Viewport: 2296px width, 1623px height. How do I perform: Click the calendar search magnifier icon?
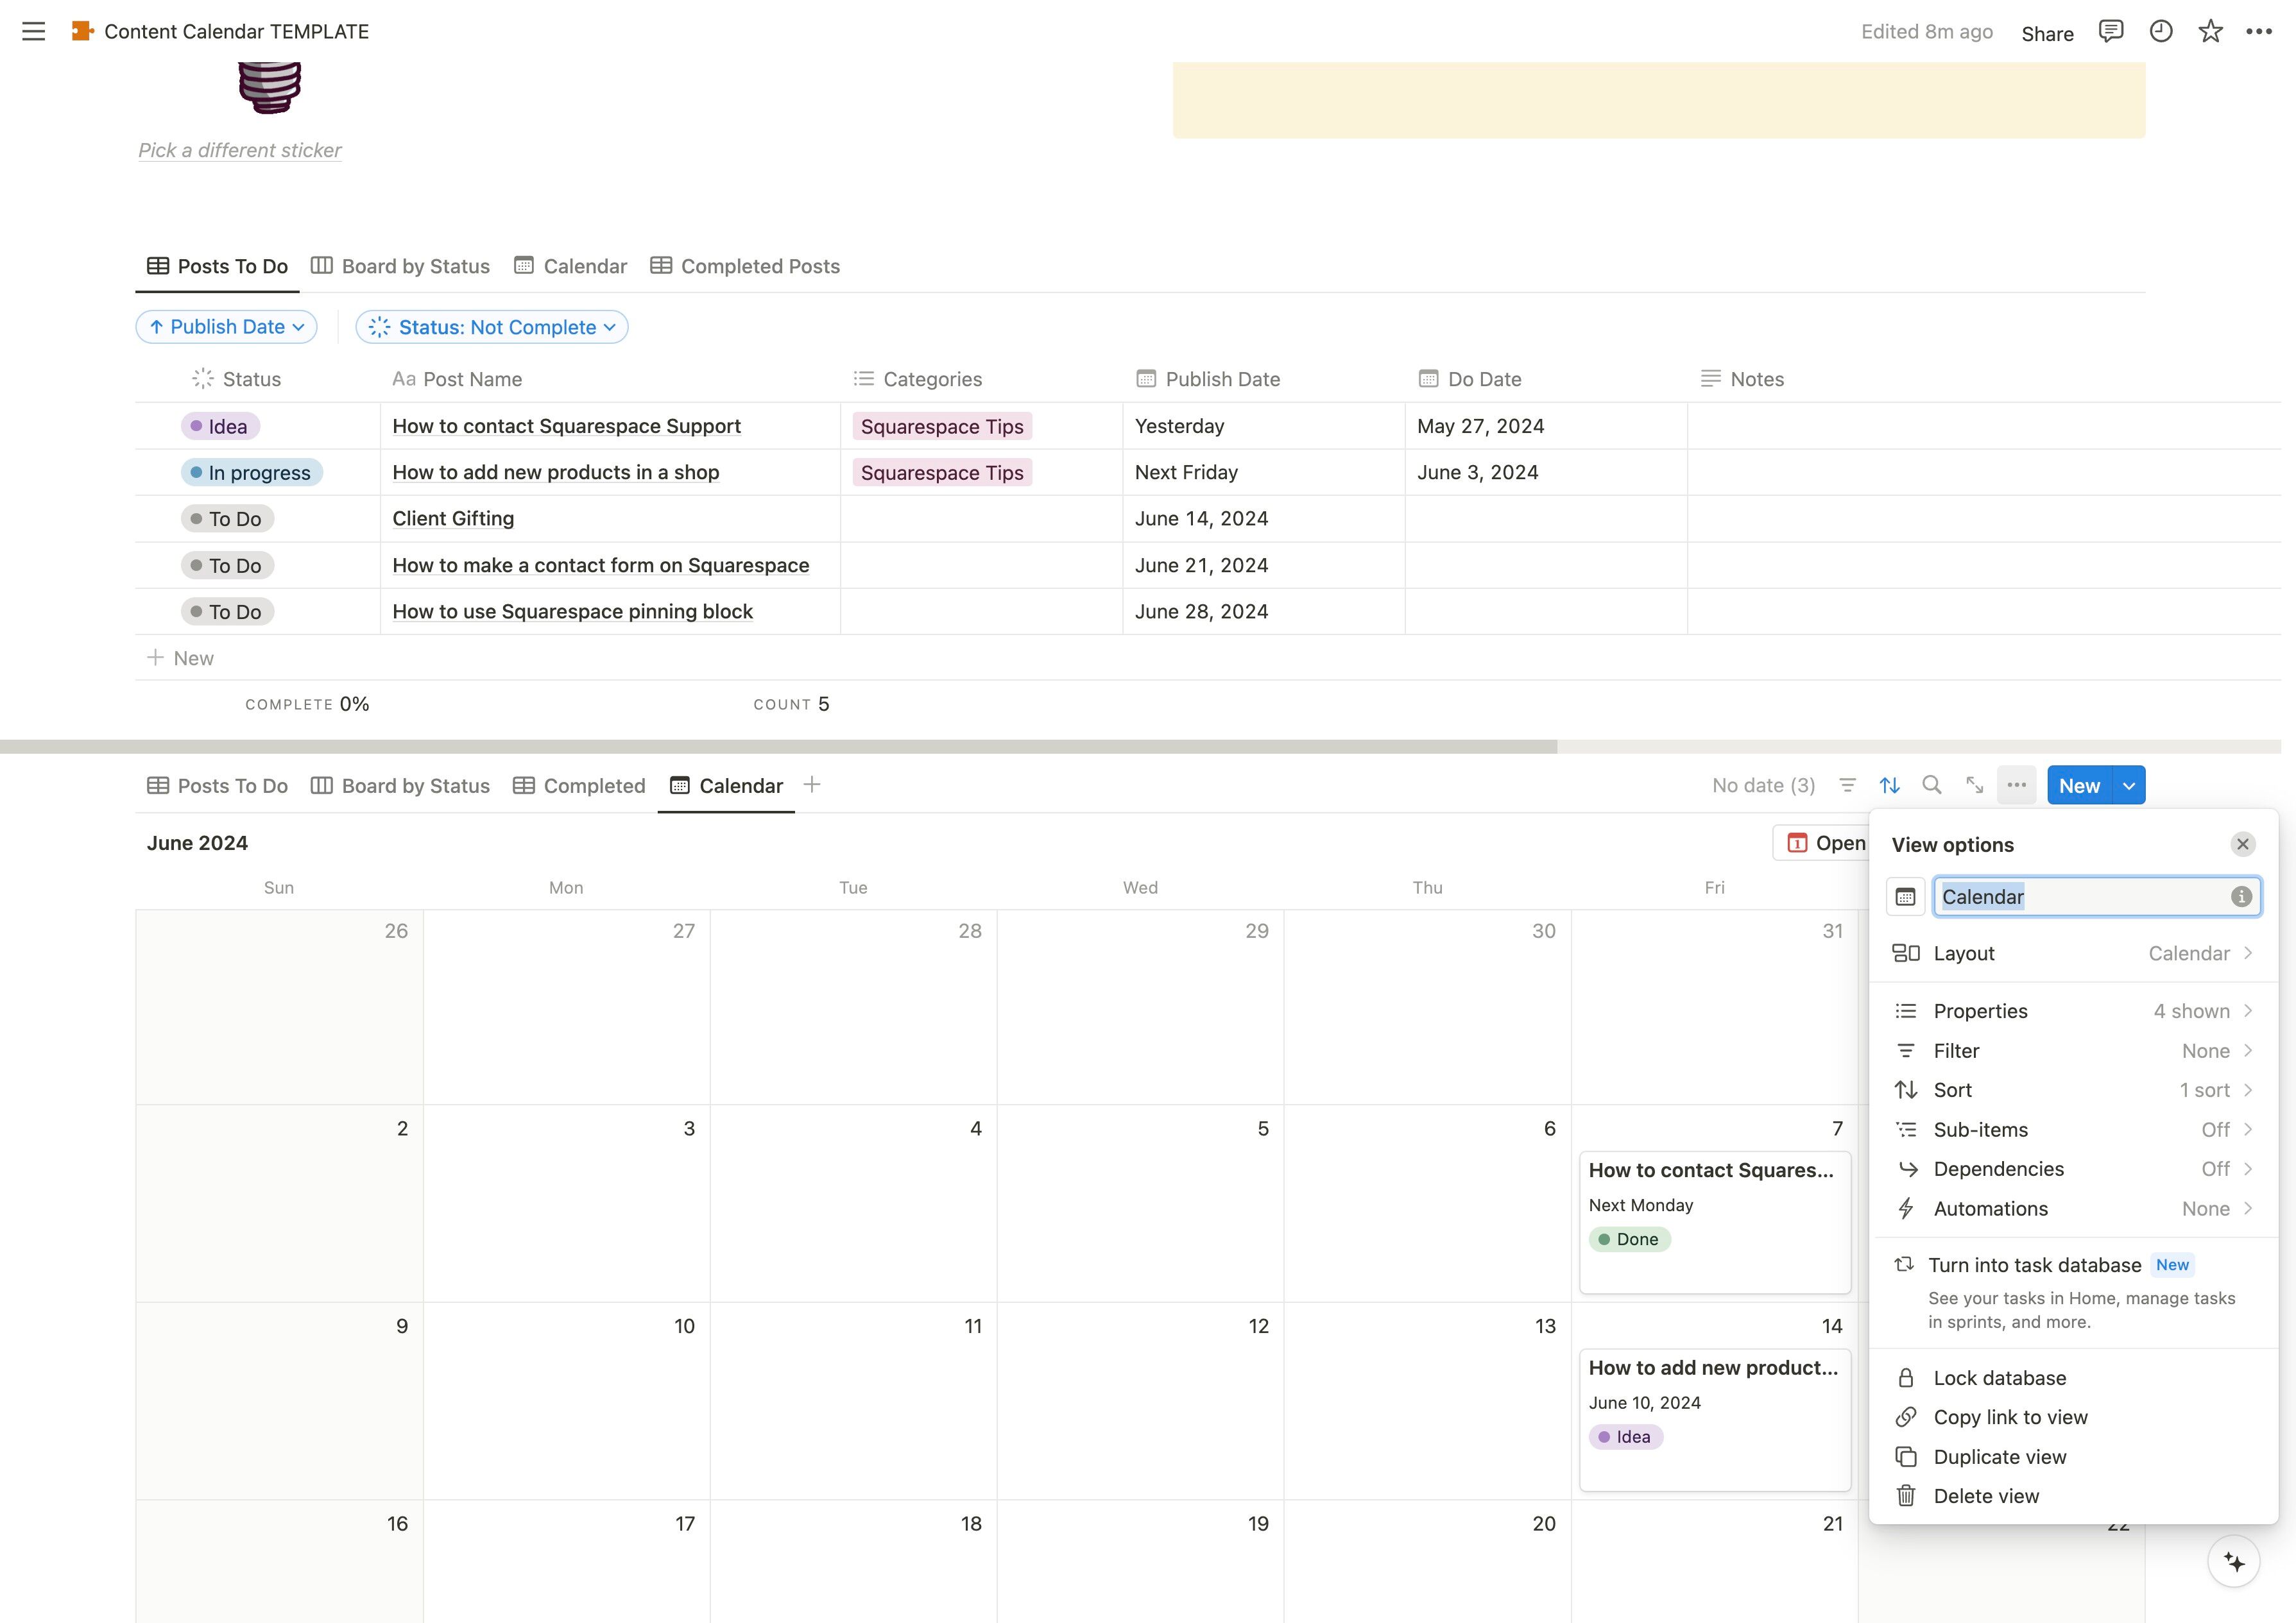[1932, 785]
